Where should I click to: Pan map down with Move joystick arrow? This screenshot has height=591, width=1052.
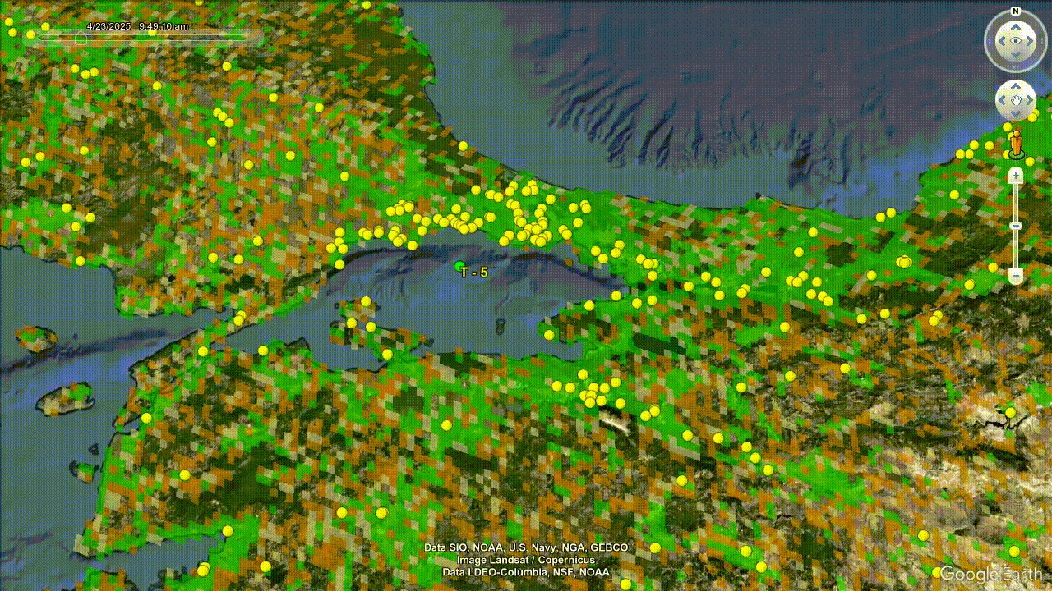1016,114
